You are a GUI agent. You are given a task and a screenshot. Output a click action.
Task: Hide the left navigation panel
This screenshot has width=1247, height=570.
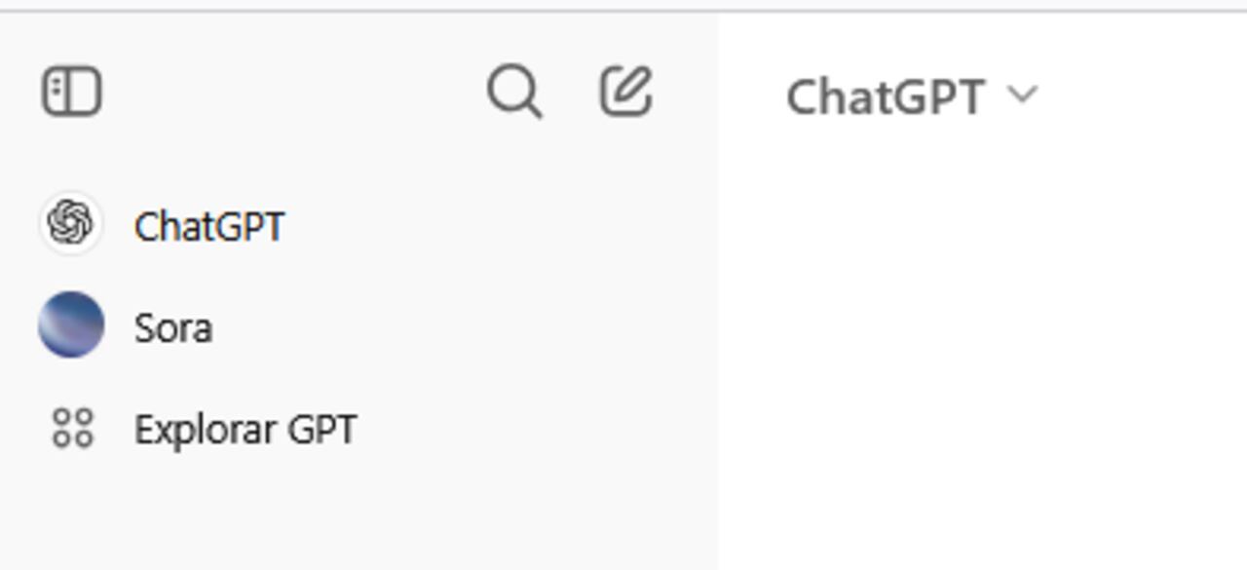(x=72, y=93)
